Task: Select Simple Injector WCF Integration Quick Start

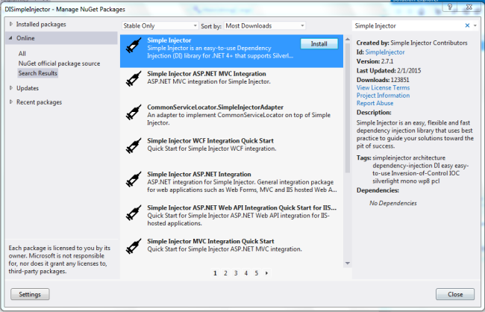Action: [210, 141]
